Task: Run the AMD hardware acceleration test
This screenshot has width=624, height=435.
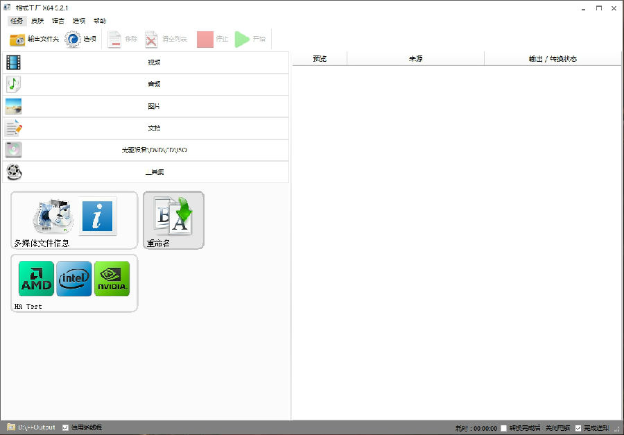Action: tap(35, 278)
